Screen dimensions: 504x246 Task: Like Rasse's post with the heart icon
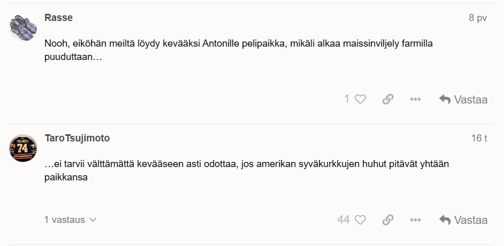360,99
